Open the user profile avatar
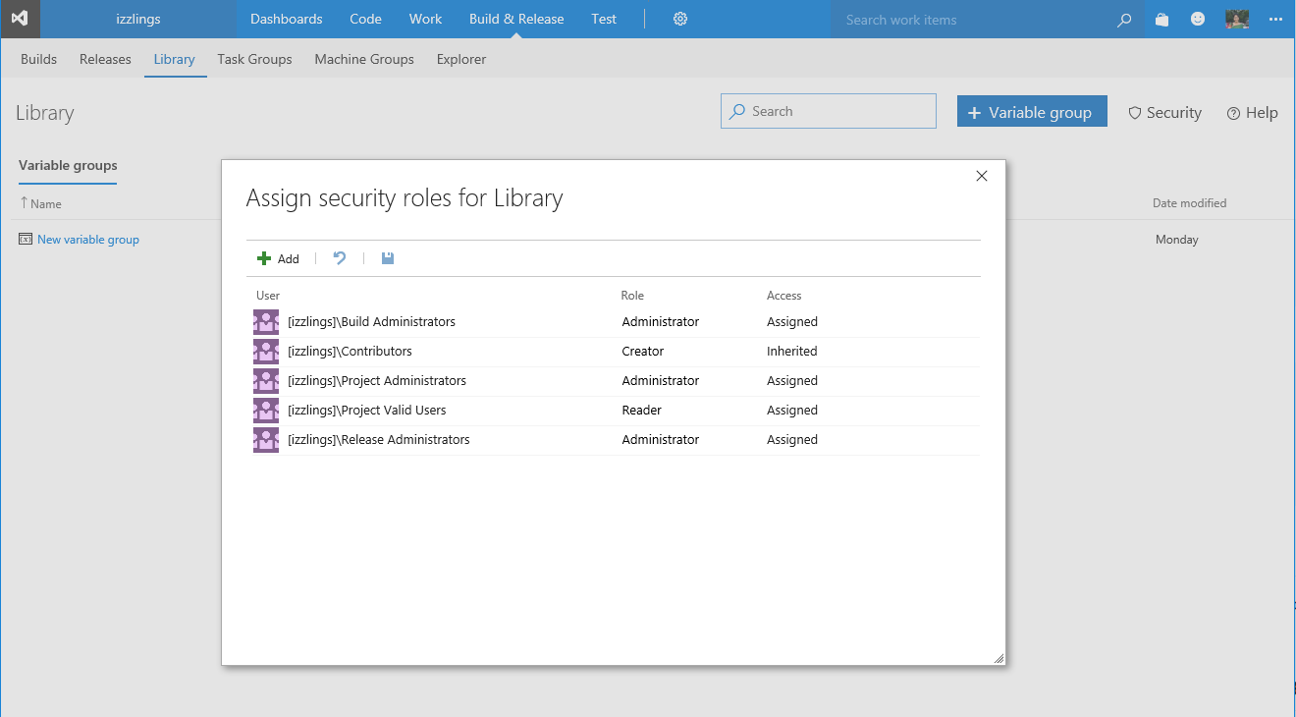The width and height of the screenshot is (1296, 717). pos(1236,19)
